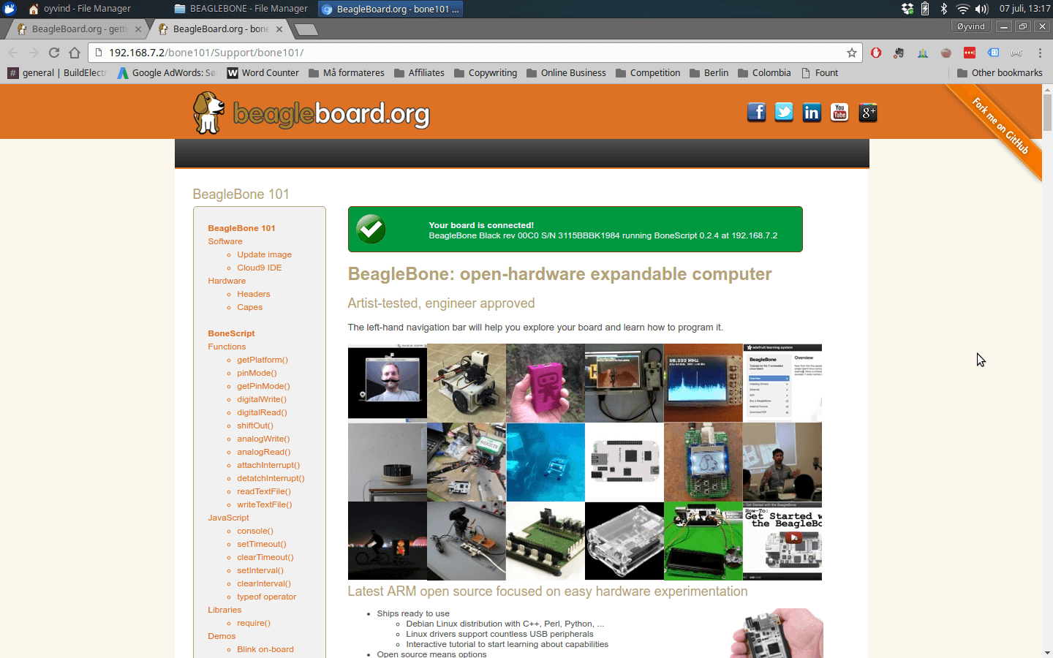Click the Dropbox tray icon
This screenshot has height=658, width=1053.
click(x=907, y=9)
